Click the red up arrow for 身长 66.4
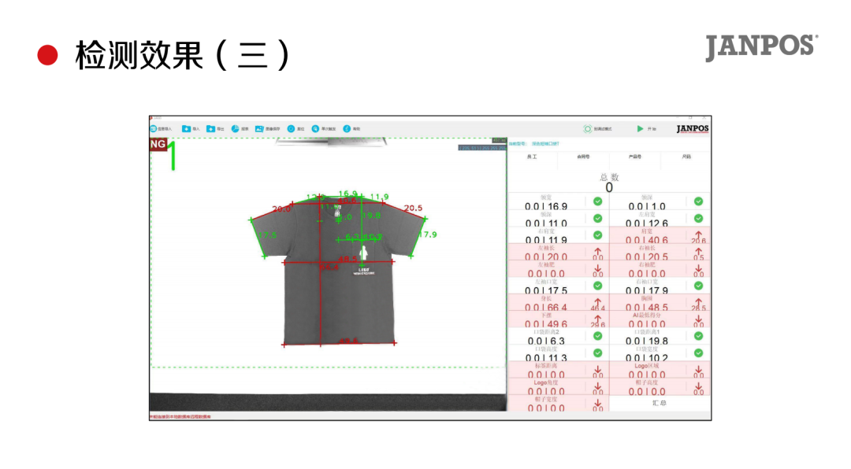This screenshot has height=469, width=851. 597,302
